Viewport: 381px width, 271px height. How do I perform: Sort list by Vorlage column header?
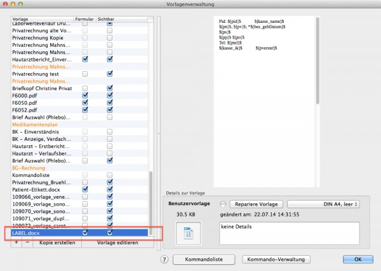coord(43,19)
